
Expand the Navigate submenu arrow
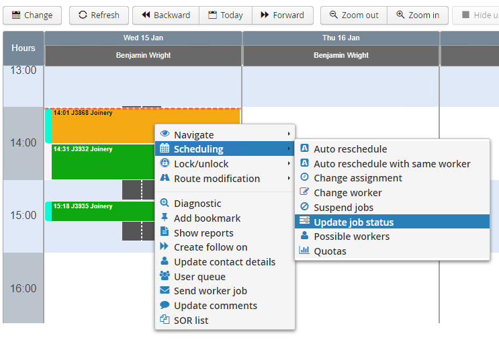(289, 134)
